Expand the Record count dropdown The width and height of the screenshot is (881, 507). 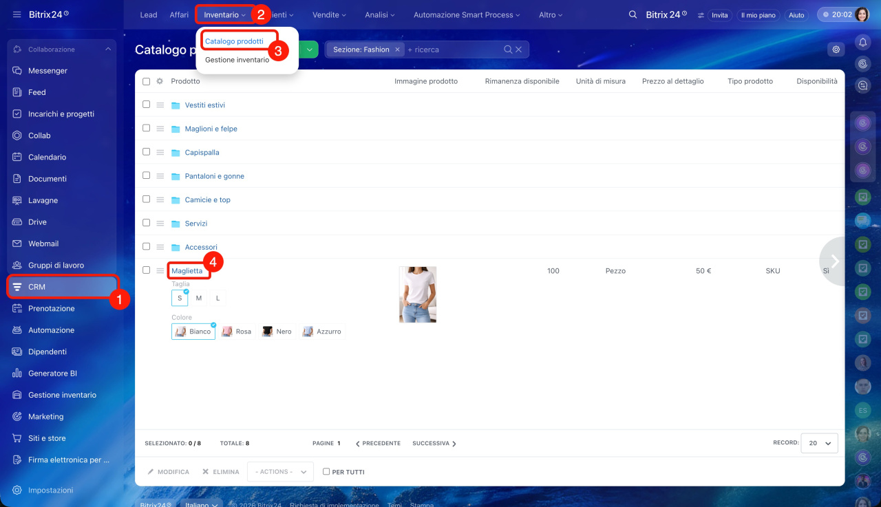(819, 444)
